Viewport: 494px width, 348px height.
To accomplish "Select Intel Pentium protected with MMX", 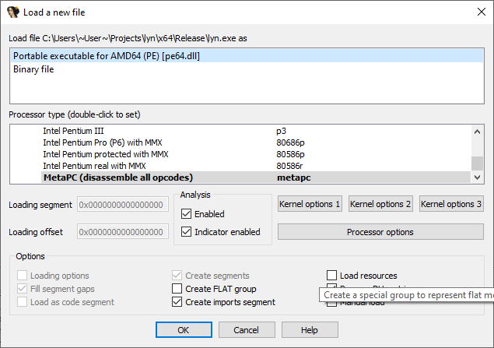I will (x=105, y=154).
